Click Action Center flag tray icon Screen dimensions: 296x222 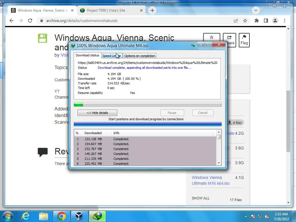click(253, 217)
